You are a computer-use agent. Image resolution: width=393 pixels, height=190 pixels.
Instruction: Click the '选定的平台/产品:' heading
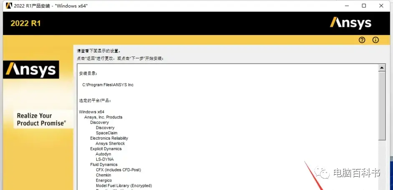coord(95,101)
